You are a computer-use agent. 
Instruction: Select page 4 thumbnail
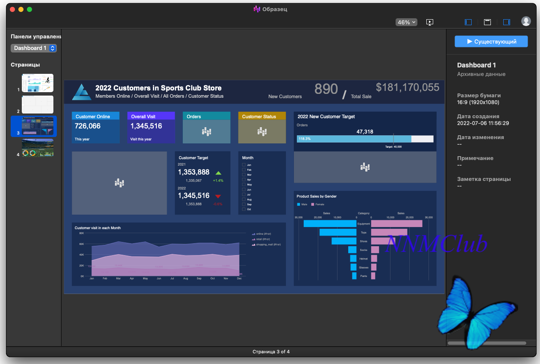(38, 148)
